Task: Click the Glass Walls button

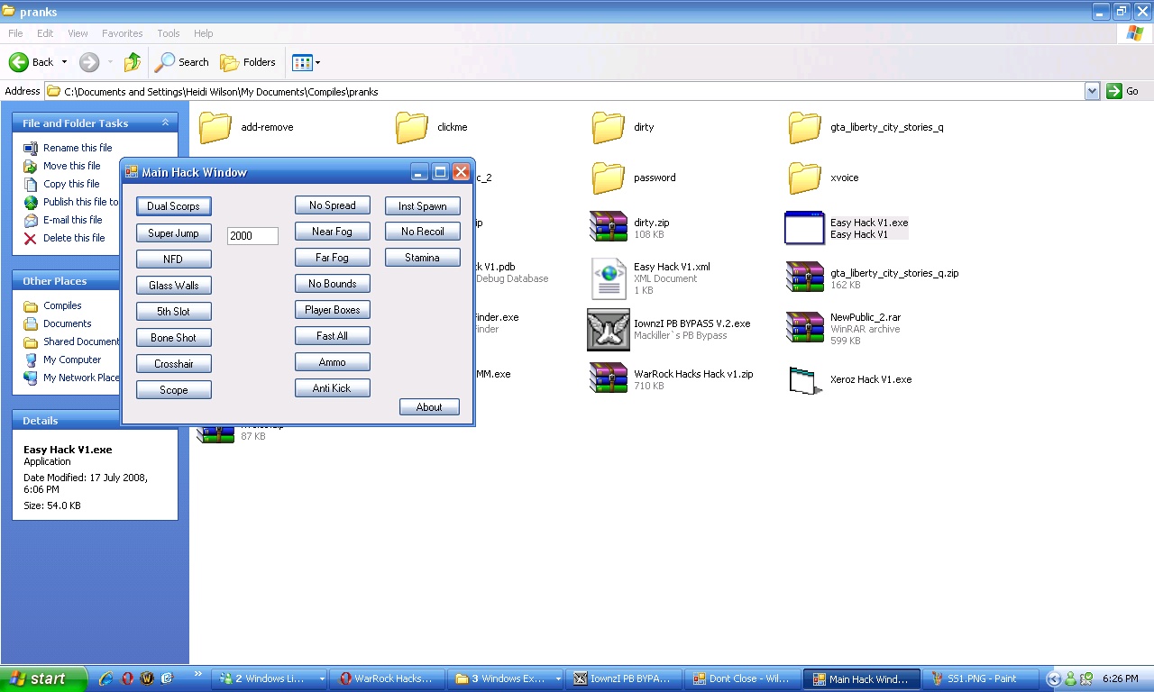Action: point(174,285)
